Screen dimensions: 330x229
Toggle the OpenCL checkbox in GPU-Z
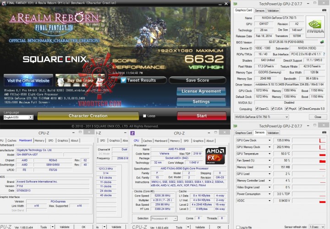pyautogui.click(x=257, y=108)
